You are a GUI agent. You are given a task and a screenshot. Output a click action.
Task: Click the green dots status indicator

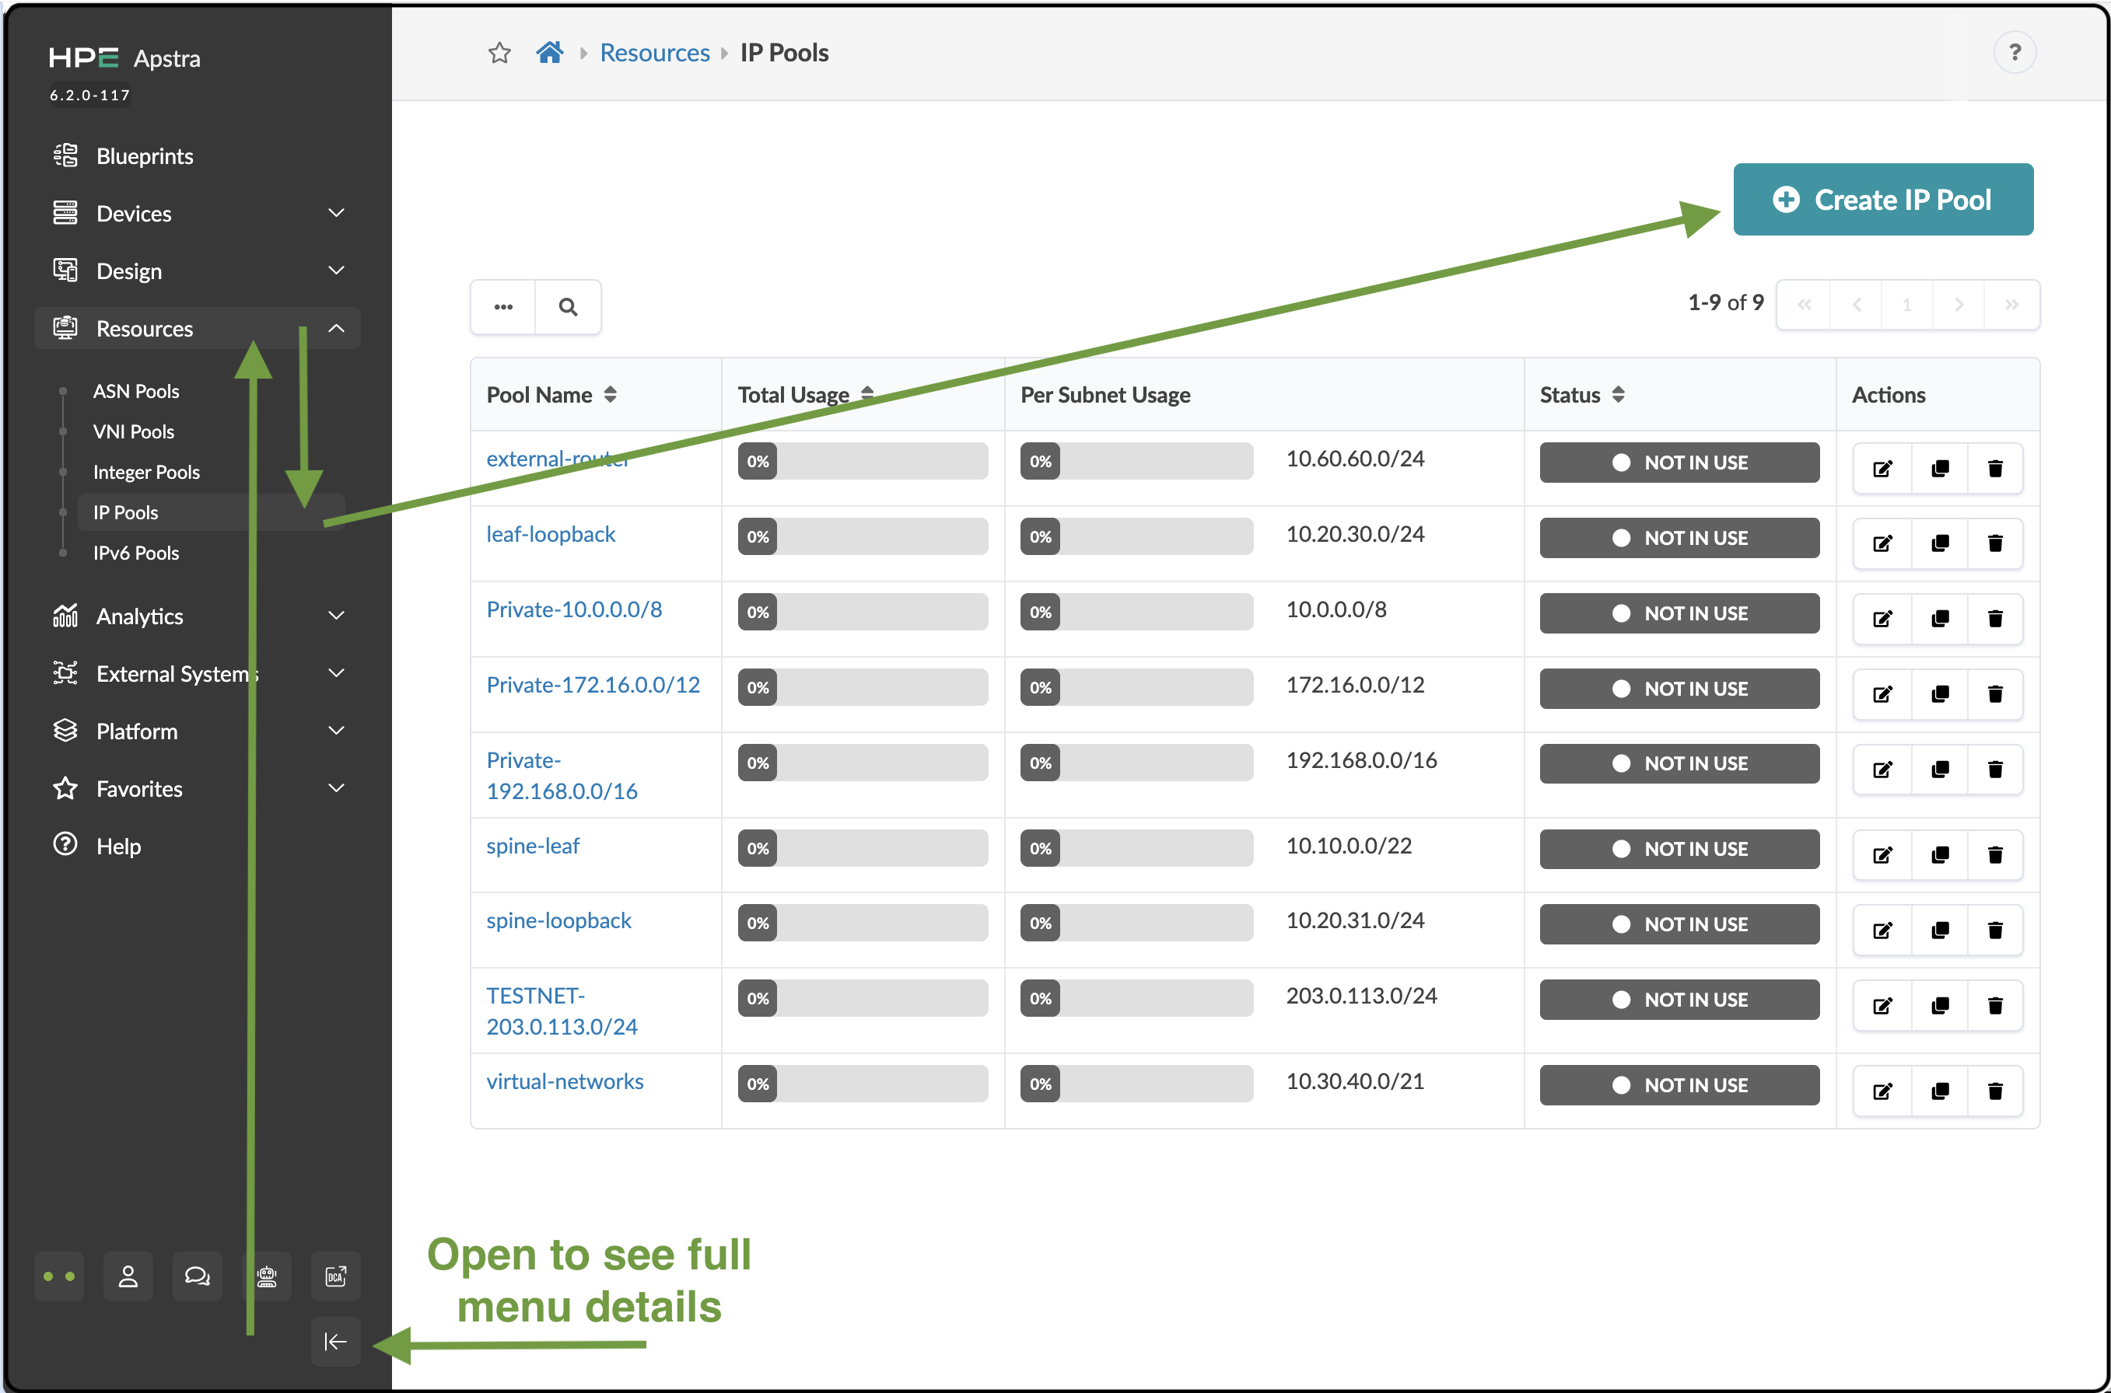point(58,1276)
